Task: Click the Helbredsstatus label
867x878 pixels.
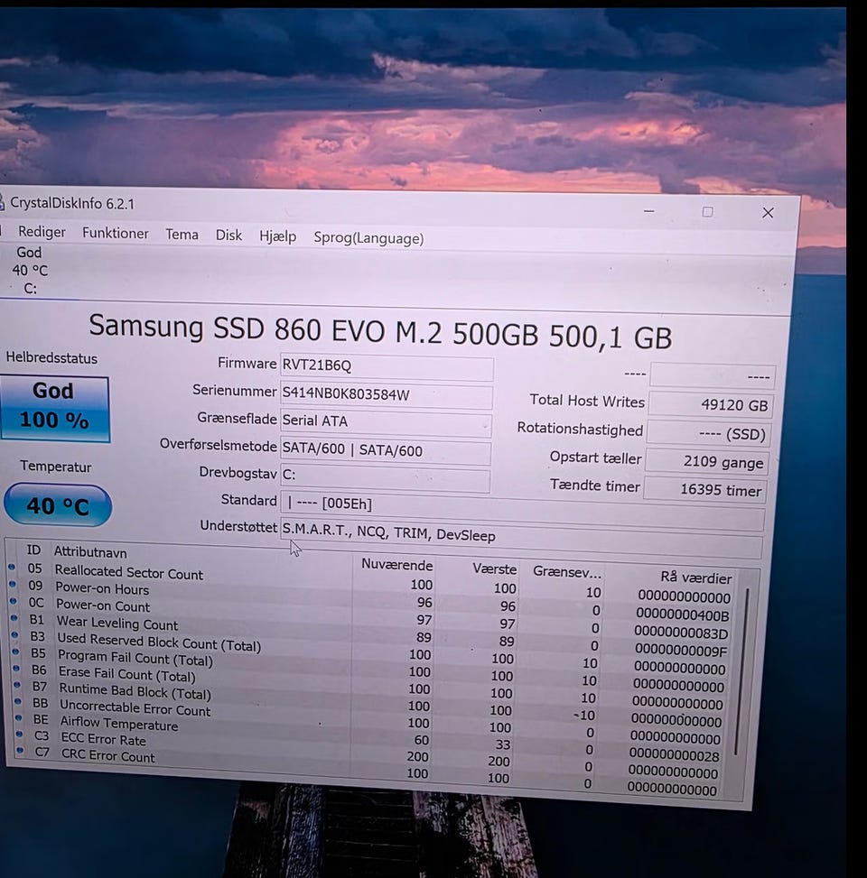Action: (51, 358)
